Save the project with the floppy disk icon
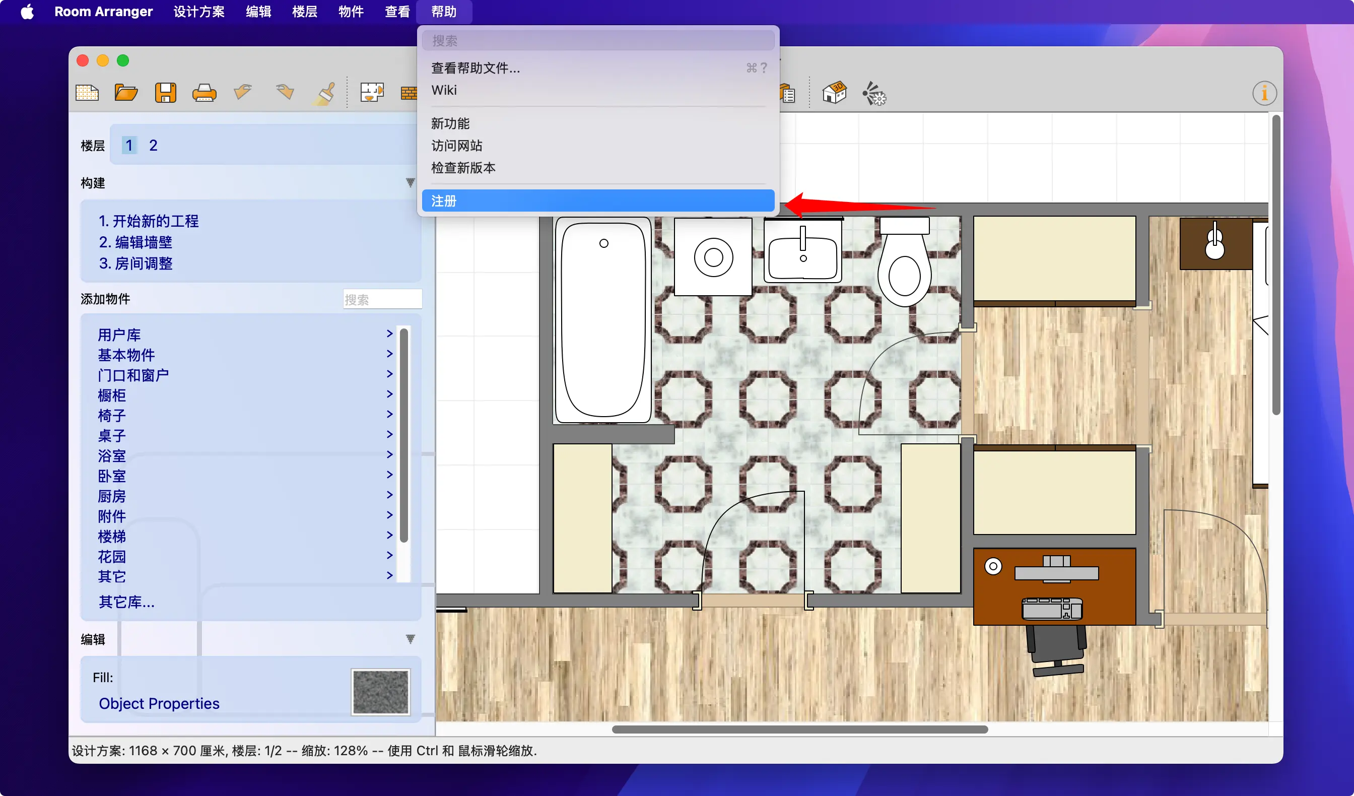Viewport: 1354px width, 796px height. tap(166, 93)
